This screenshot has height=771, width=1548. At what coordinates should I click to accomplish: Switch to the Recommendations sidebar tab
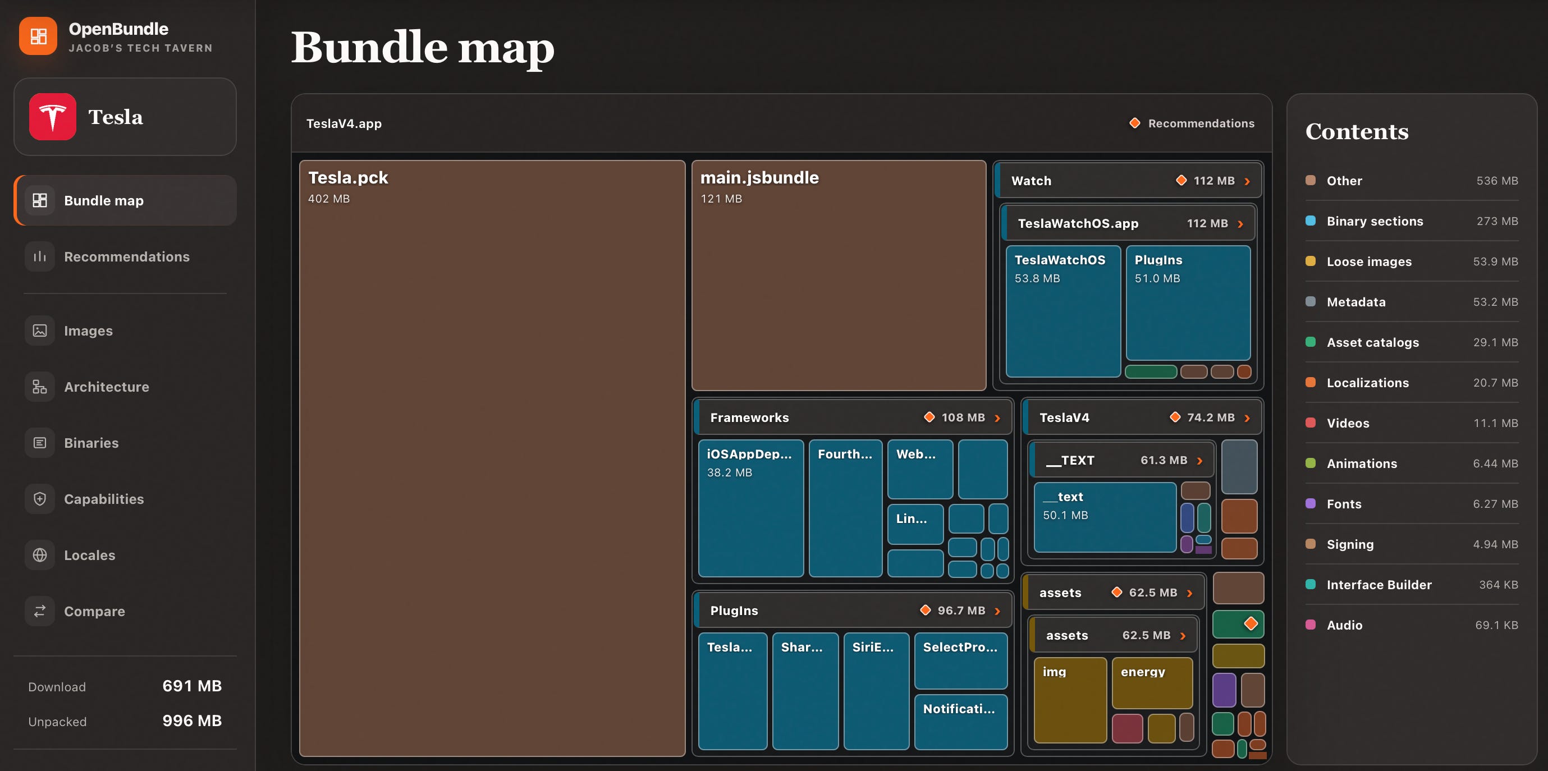(x=125, y=256)
